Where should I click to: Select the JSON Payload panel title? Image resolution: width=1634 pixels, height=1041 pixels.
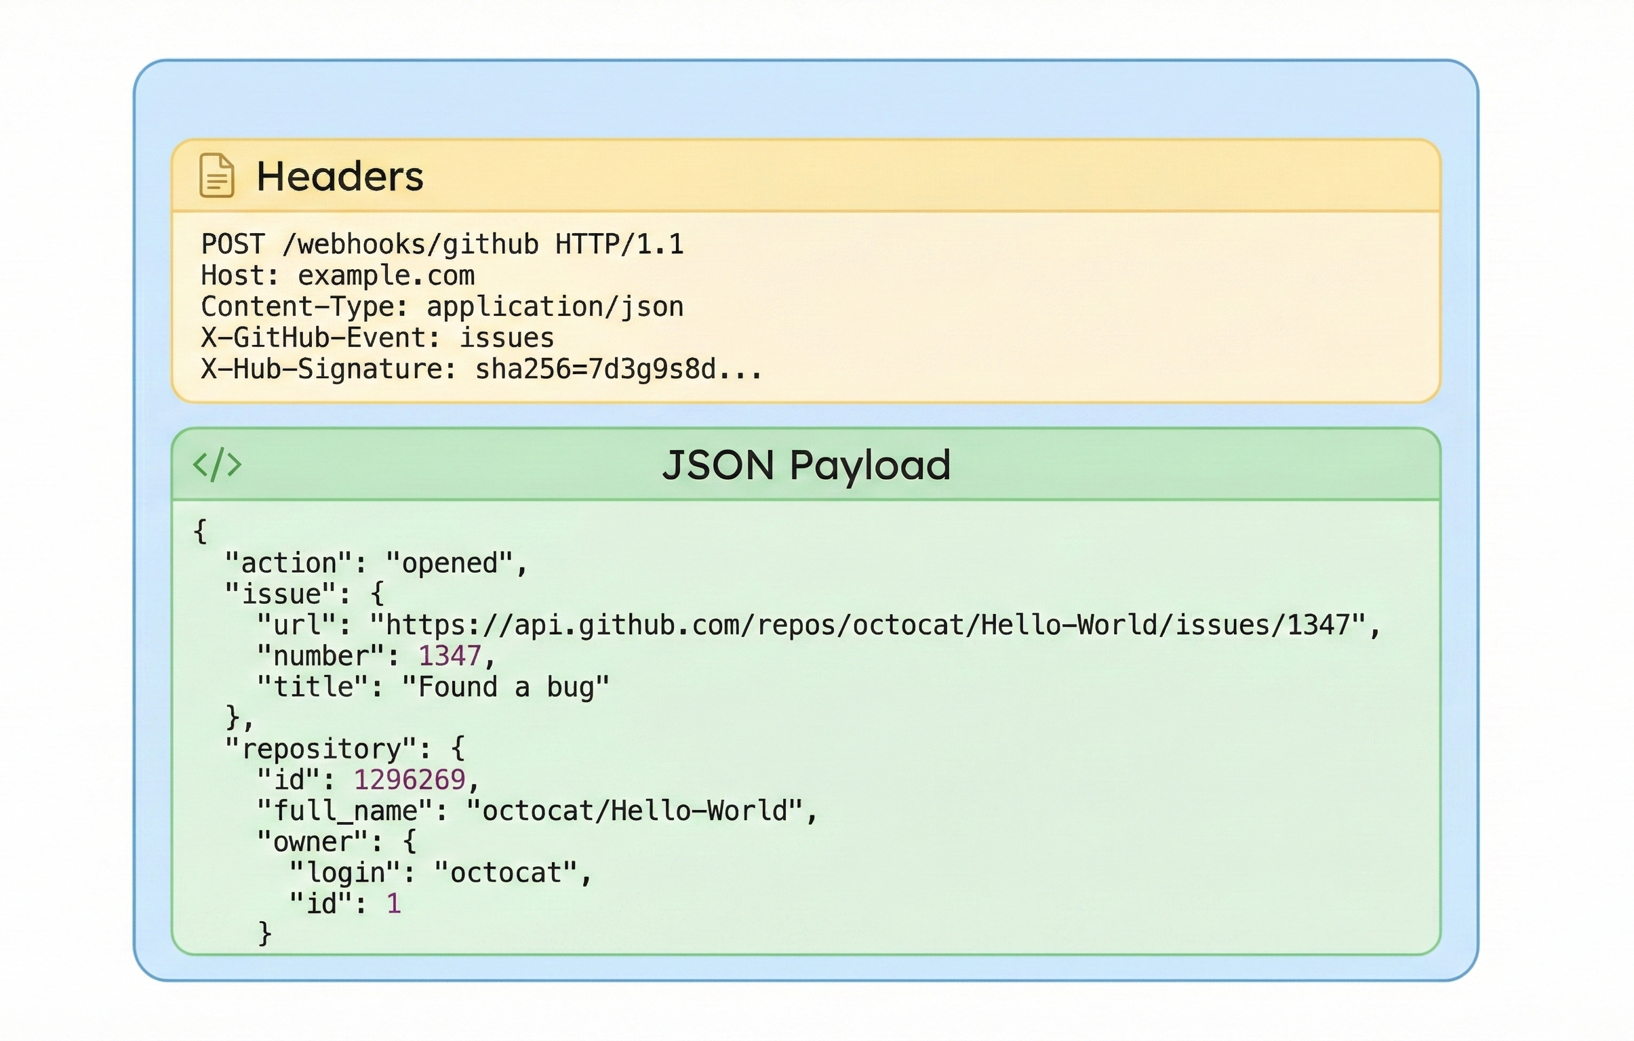coord(808,466)
